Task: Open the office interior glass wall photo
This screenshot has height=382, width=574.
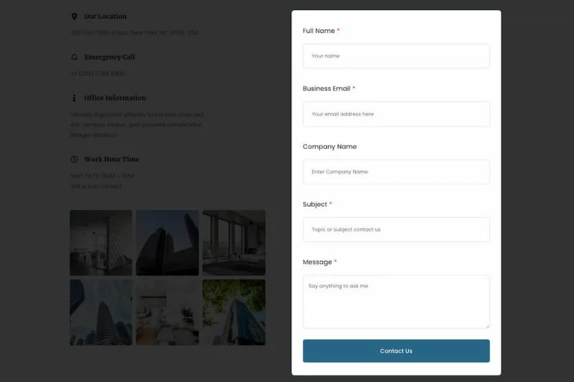Action: (x=101, y=243)
